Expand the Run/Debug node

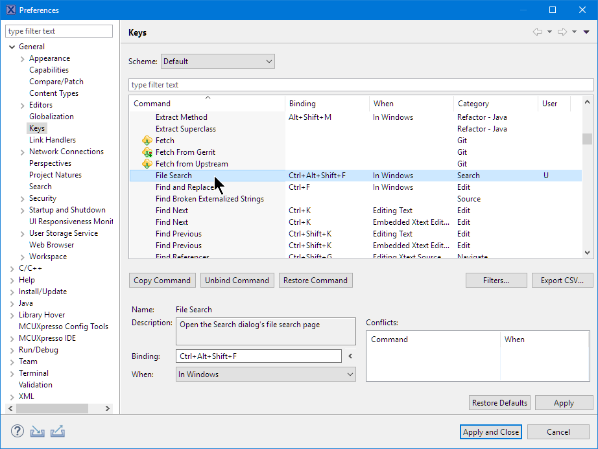[12, 351]
